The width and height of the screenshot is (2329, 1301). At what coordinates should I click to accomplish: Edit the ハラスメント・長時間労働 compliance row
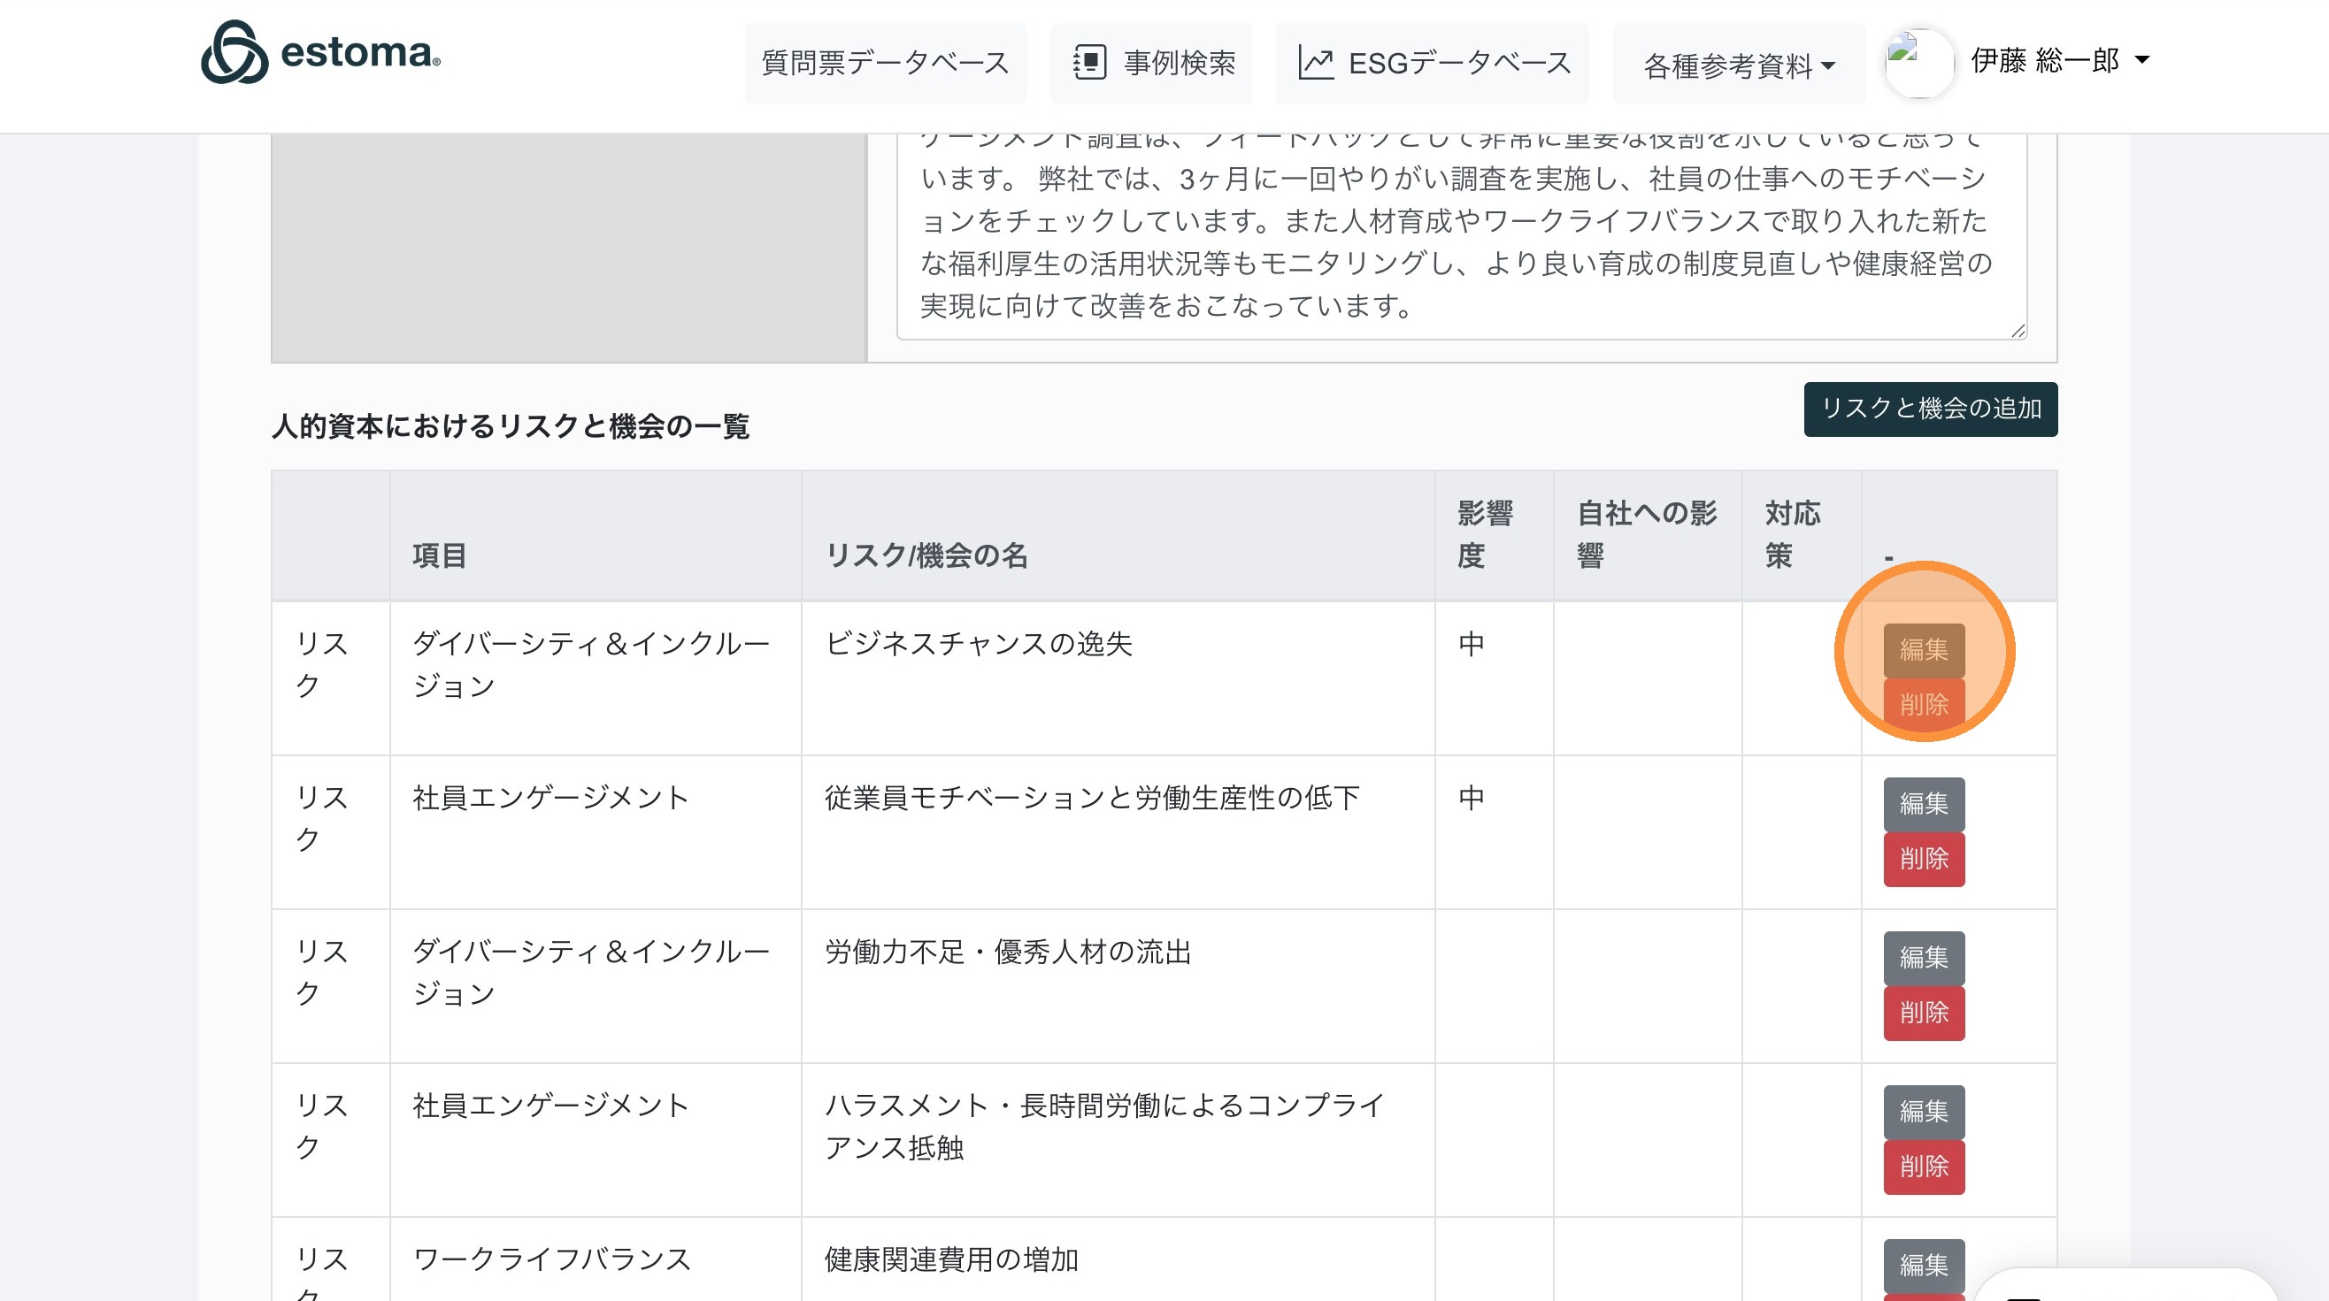tap(1923, 1110)
